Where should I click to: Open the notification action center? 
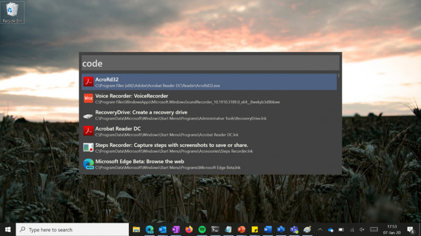(x=410, y=230)
